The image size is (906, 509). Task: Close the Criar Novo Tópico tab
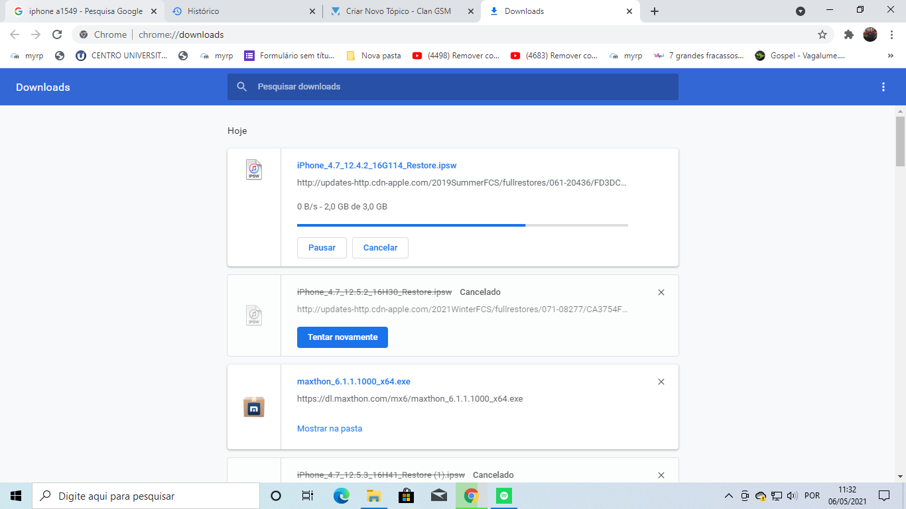pyautogui.click(x=471, y=11)
